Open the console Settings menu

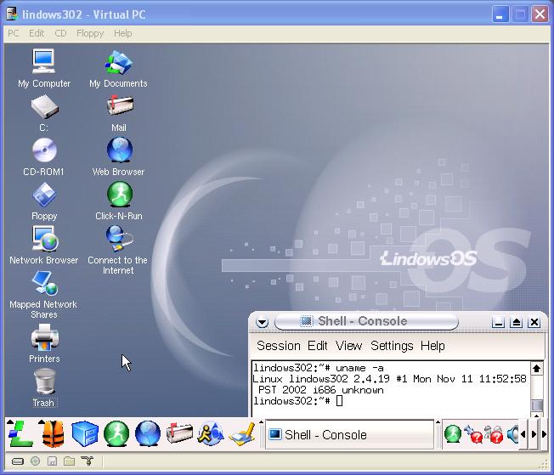(392, 346)
